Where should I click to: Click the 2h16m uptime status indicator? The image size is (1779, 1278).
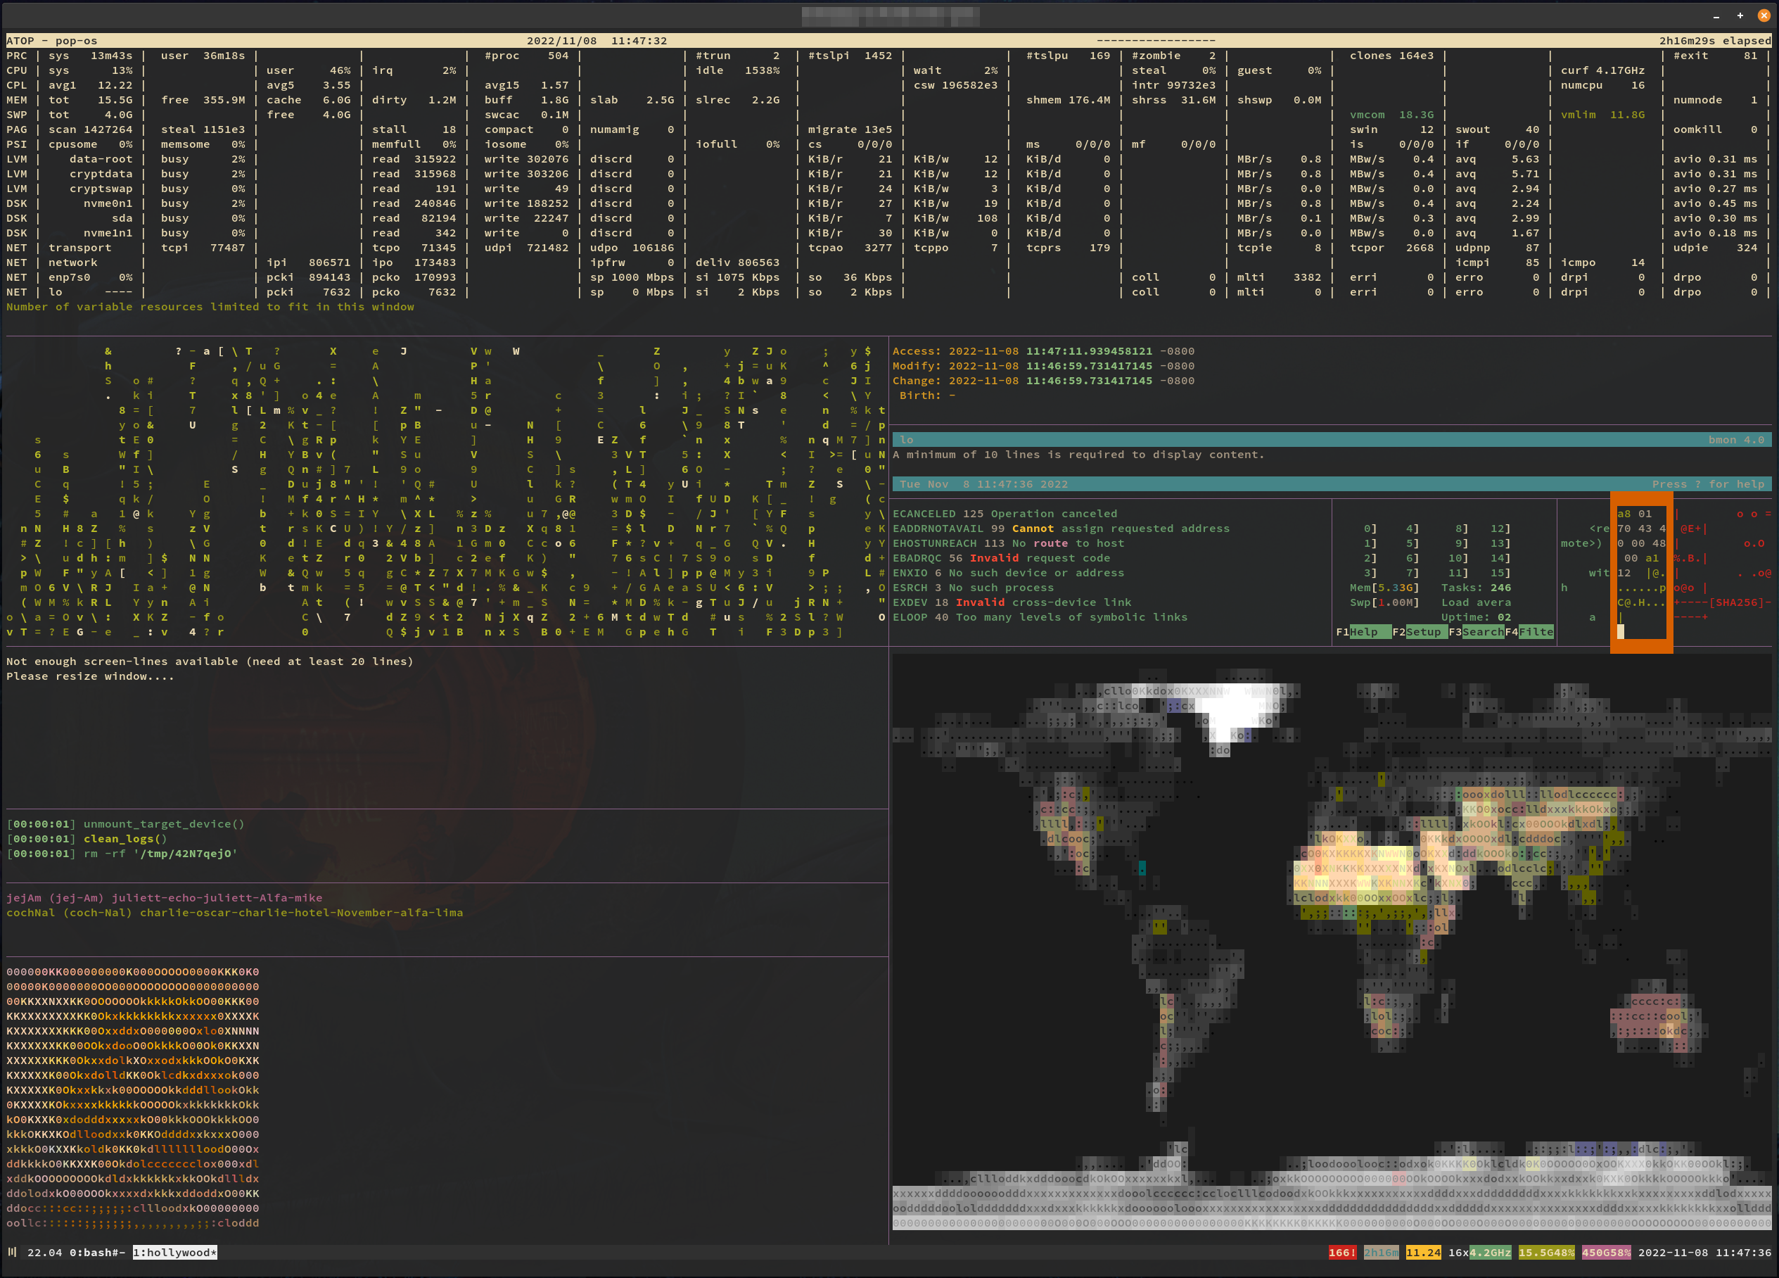[x=1381, y=1253]
